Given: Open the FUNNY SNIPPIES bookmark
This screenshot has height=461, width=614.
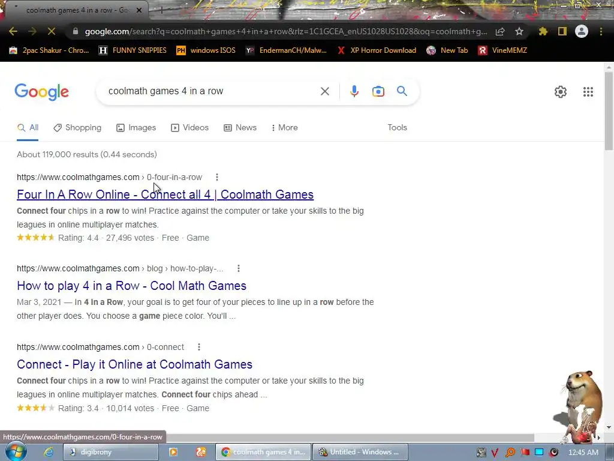Looking at the screenshot, I should pos(133,50).
